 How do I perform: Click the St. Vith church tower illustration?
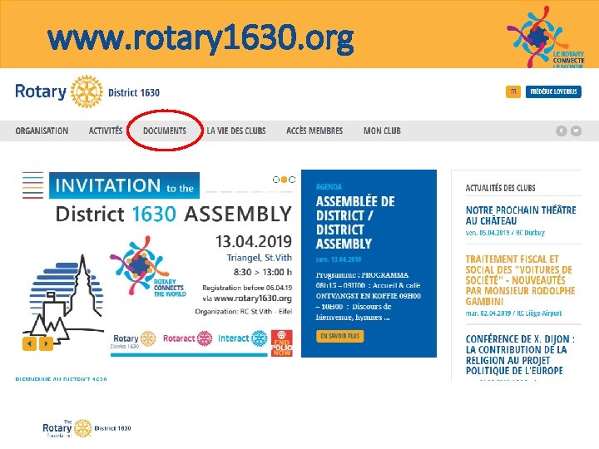pos(63,299)
